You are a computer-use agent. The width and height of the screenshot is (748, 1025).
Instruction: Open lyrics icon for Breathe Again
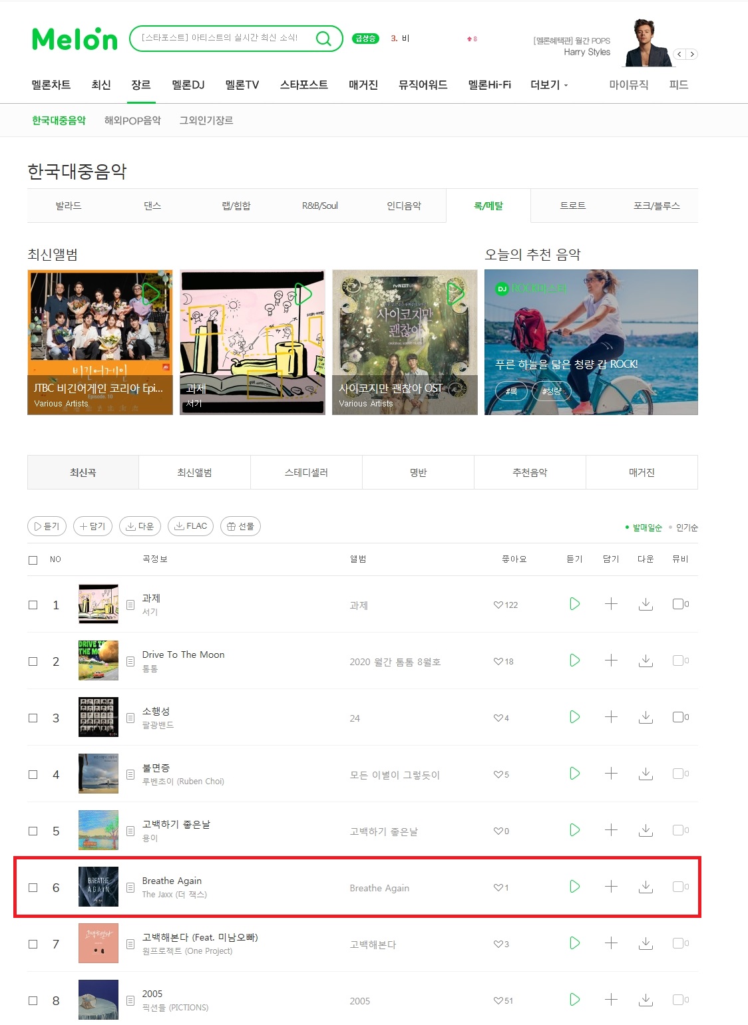(x=130, y=887)
